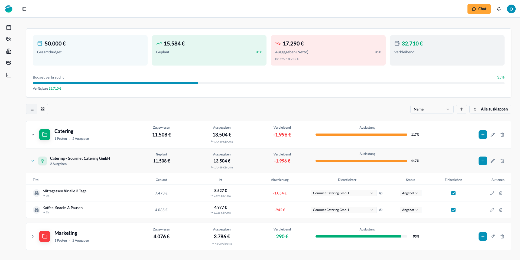Click Alle ausklappen button
Image resolution: width=520 pixels, height=260 pixels.
click(490, 109)
